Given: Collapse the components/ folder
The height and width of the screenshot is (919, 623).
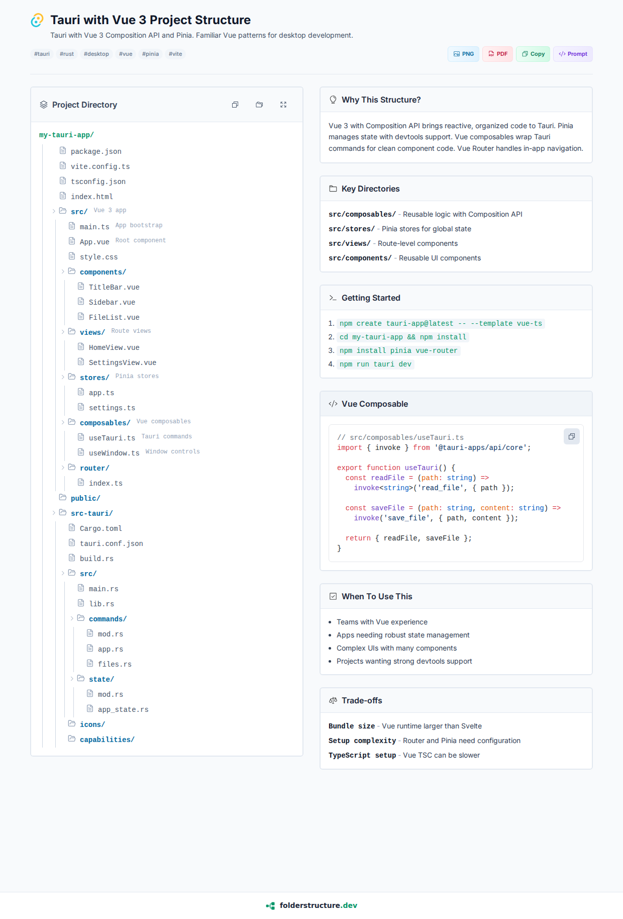Looking at the screenshot, I should [x=63, y=271].
